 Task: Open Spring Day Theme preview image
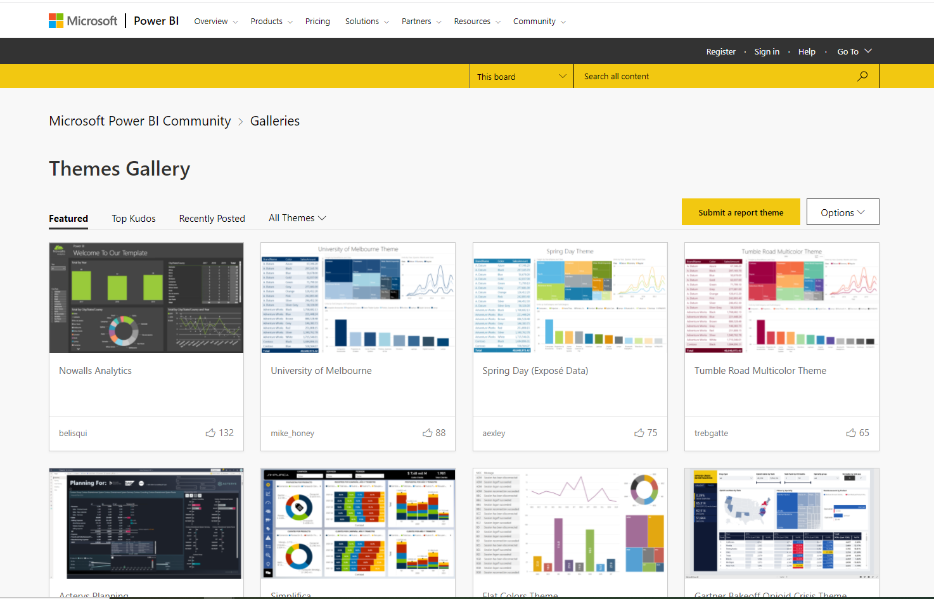pyautogui.click(x=570, y=297)
